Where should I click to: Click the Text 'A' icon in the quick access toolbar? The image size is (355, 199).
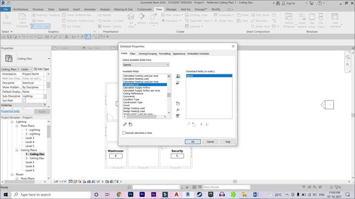67,36
